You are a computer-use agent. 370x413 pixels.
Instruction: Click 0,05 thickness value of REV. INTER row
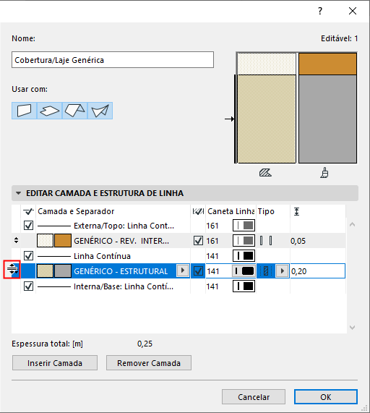[x=298, y=241]
